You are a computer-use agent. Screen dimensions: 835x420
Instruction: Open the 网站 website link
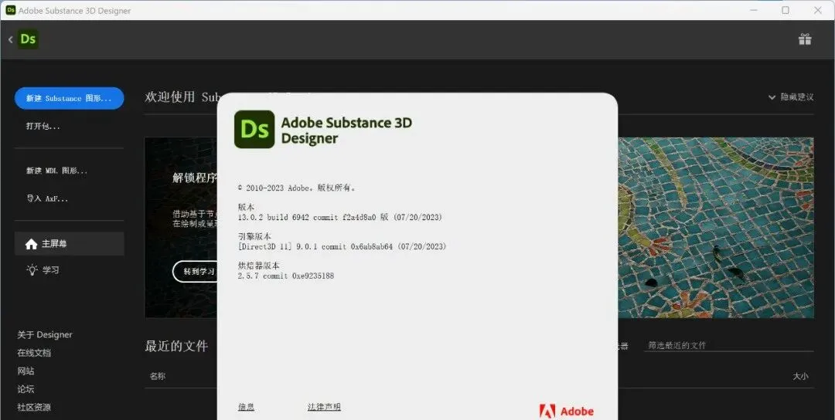26,371
